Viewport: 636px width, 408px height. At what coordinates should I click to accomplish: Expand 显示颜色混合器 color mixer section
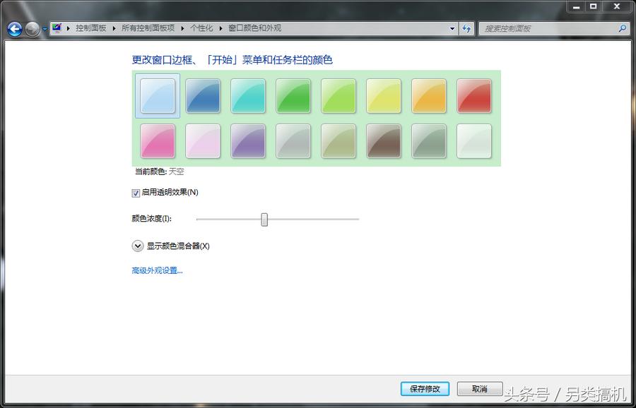pyautogui.click(x=138, y=246)
